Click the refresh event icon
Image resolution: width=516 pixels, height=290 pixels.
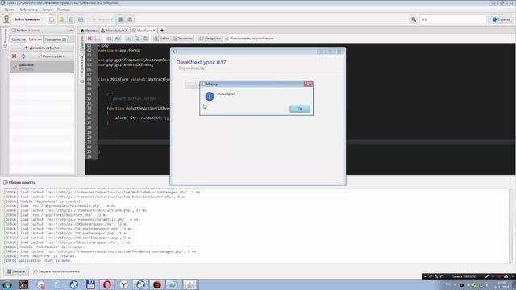pyautogui.click(x=23, y=56)
